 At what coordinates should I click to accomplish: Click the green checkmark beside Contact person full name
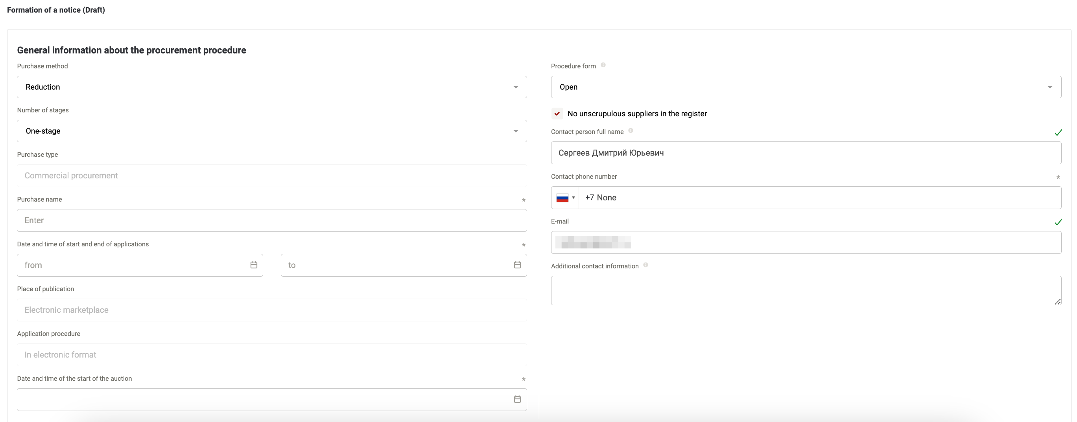point(1058,133)
